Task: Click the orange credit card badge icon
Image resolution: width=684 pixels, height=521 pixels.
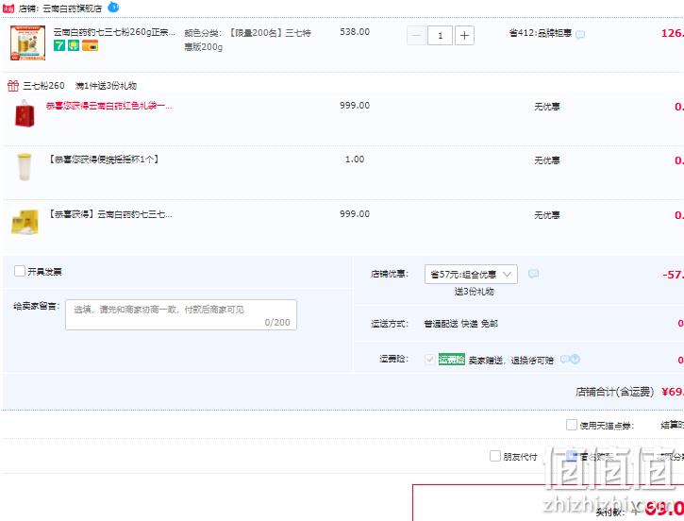Action: pyautogui.click(x=90, y=45)
